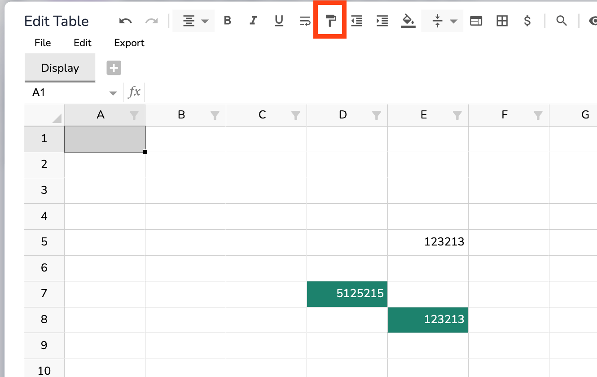The image size is (597, 377).
Task: Open vertical align dropdown
Action: pos(442,21)
